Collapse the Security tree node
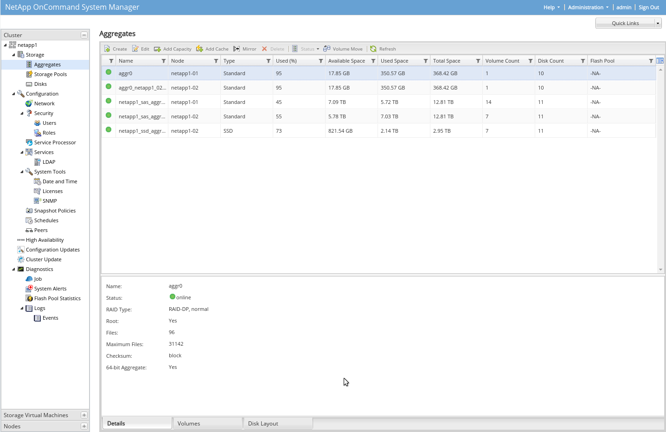Viewport: 666px width, 432px height. 22,113
